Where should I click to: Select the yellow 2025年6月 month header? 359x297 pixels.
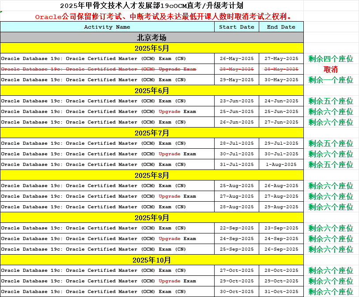coord(151,90)
